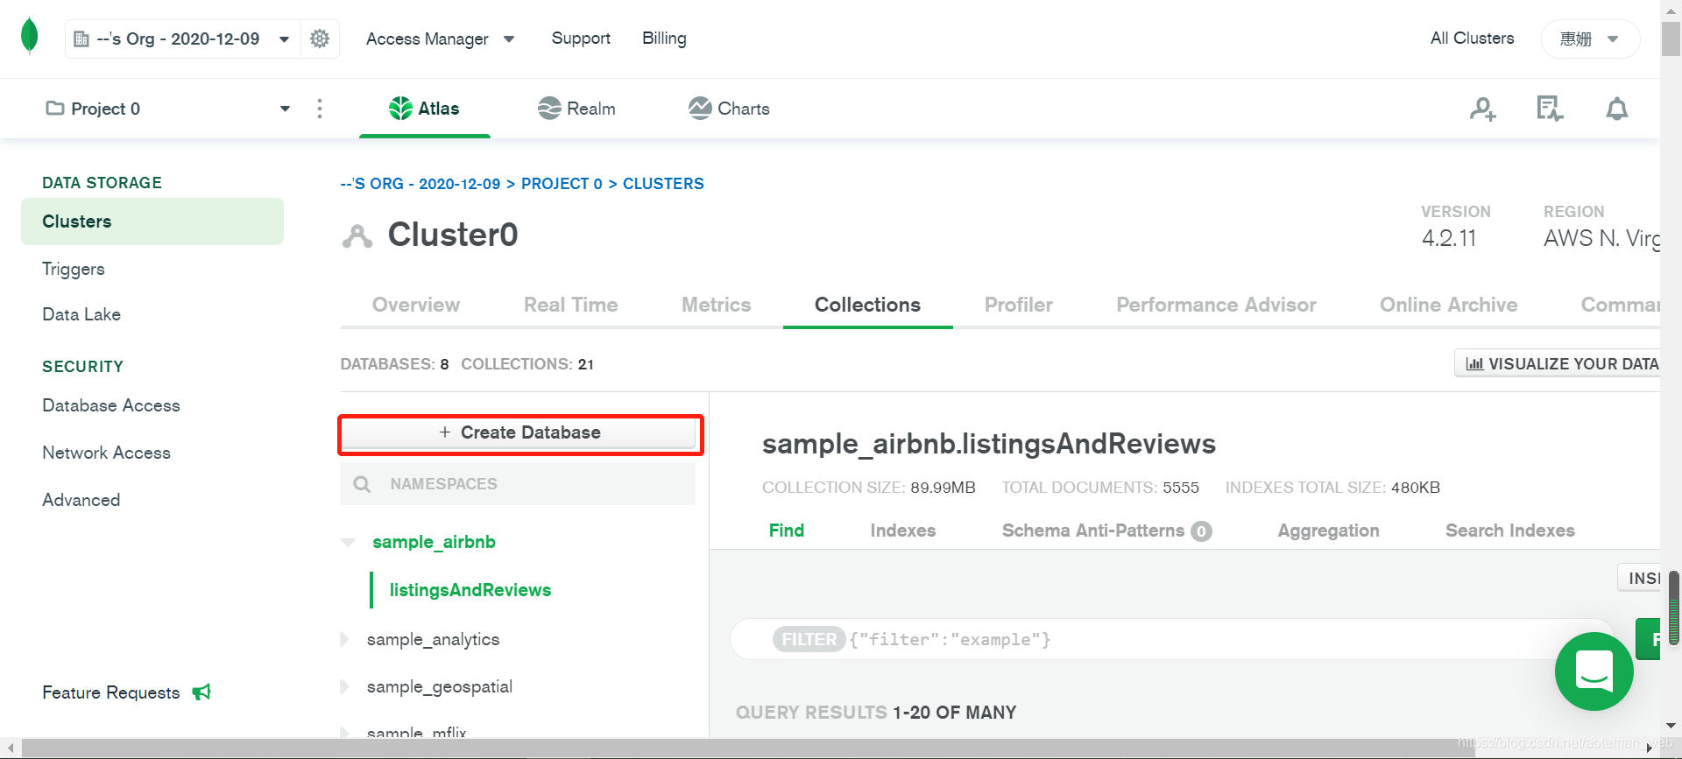Go to Billing

pos(664,39)
